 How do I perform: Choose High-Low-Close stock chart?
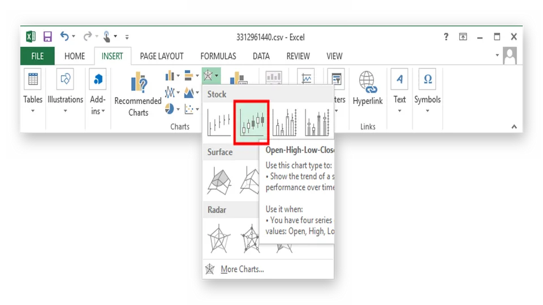(x=219, y=123)
